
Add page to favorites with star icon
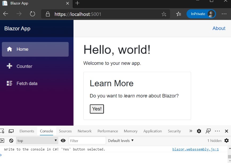tap(164, 14)
